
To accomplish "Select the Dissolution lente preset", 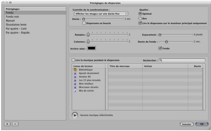I will click(x=35, y=25).
